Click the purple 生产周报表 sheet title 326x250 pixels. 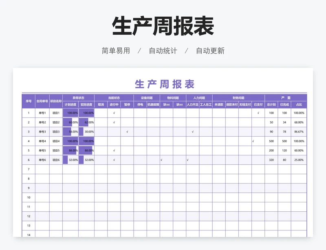point(165,84)
